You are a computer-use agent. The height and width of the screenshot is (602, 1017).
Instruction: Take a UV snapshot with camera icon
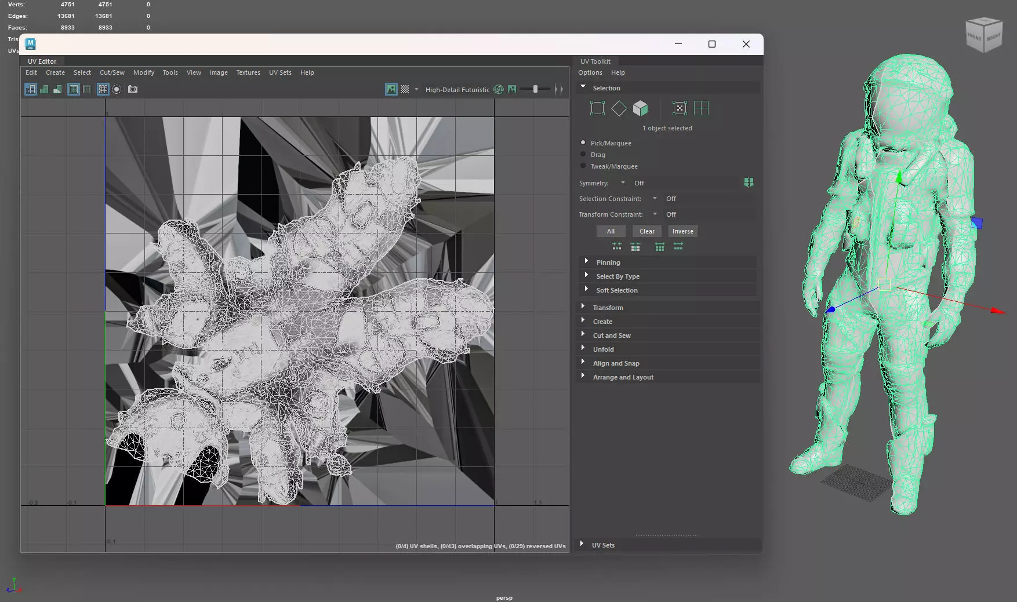coord(133,89)
